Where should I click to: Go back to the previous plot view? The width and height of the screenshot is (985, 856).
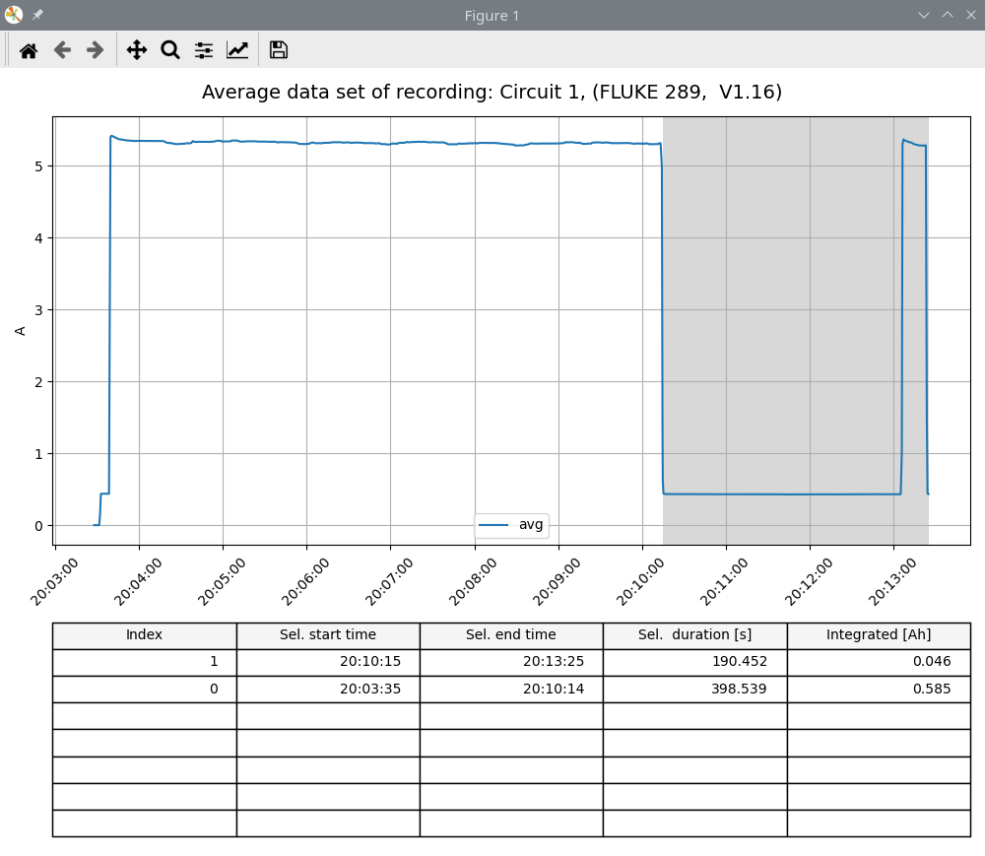tap(62, 50)
